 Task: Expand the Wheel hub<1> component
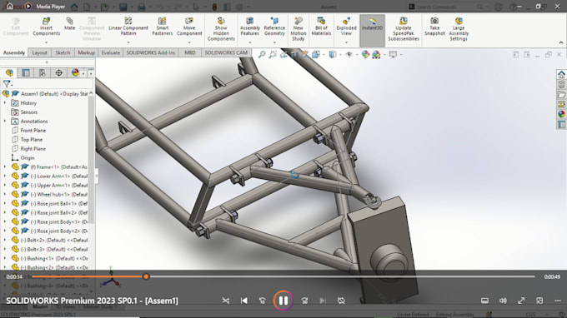click(x=5, y=194)
